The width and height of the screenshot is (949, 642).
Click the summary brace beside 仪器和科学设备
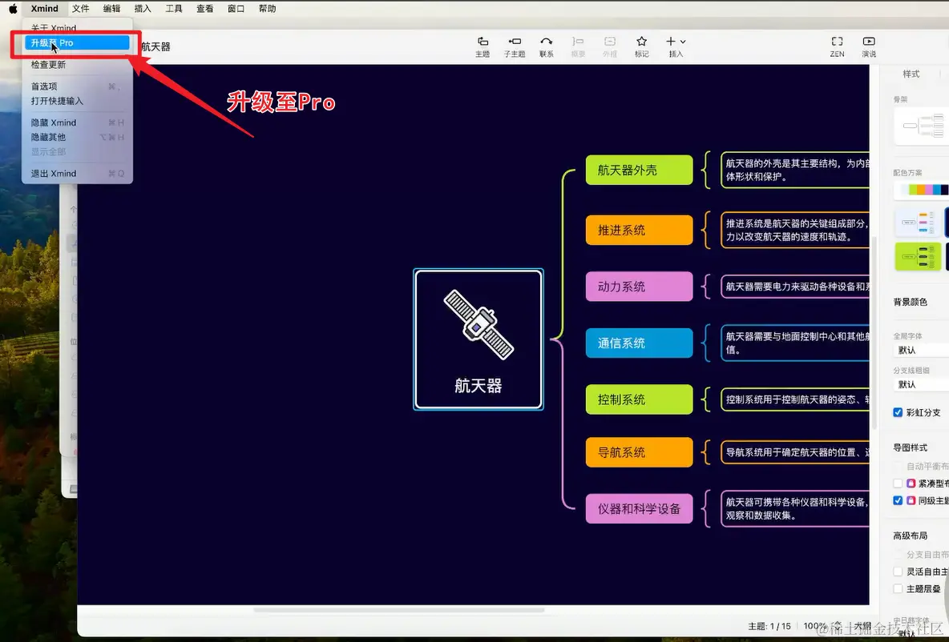pos(705,508)
